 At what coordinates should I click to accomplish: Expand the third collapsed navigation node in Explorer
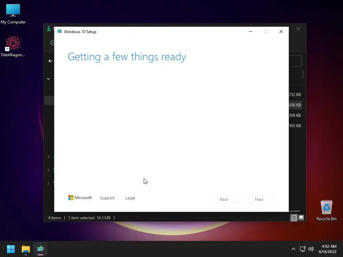[x=49, y=183]
